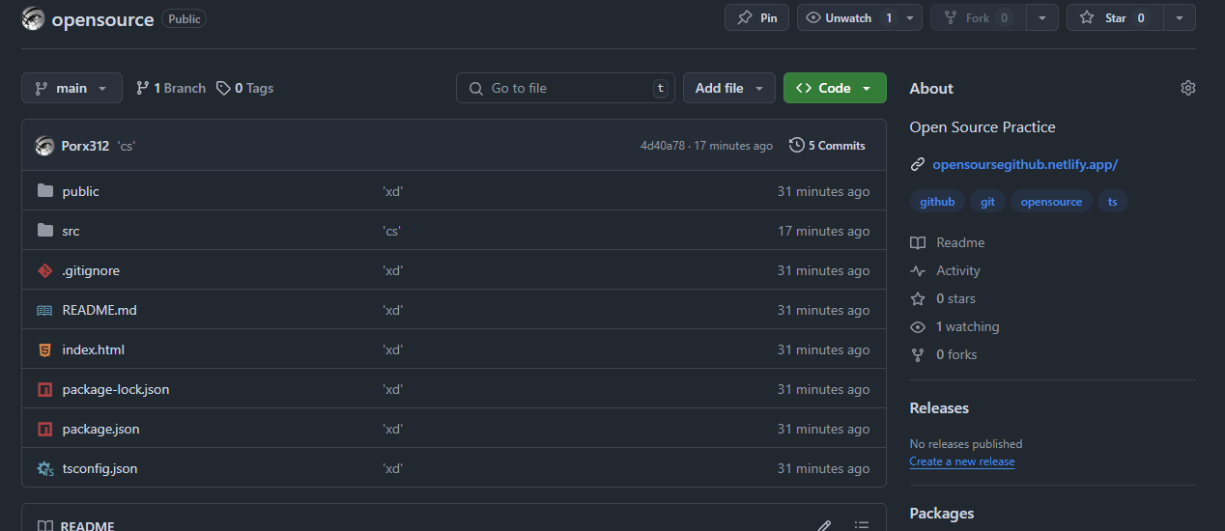The width and height of the screenshot is (1225, 531).
Task: Expand the Add file dropdown
Action: point(729,88)
